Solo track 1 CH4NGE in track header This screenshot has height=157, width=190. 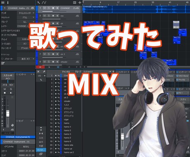coord(49,8)
